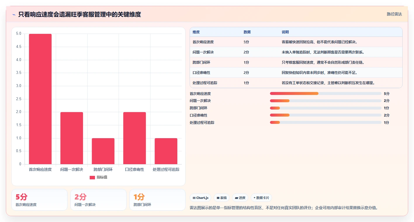Click description starting 只考核客服回复速度
The image size is (414, 222).
(x=323, y=63)
